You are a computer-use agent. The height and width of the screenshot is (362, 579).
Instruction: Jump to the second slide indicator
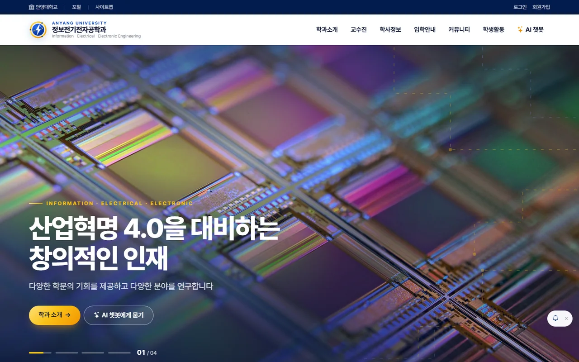(x=66, y=352)
